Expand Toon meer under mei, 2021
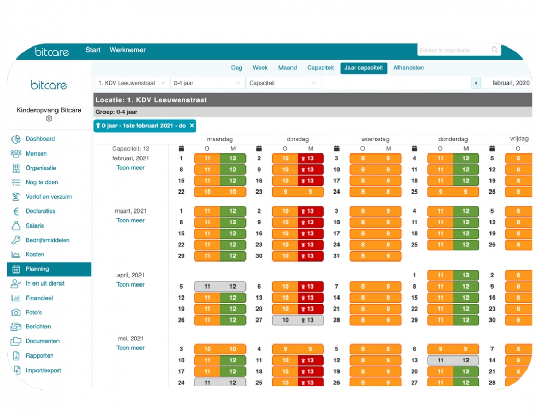This screenshot has height=415, width=538. [x=131, y=348]
